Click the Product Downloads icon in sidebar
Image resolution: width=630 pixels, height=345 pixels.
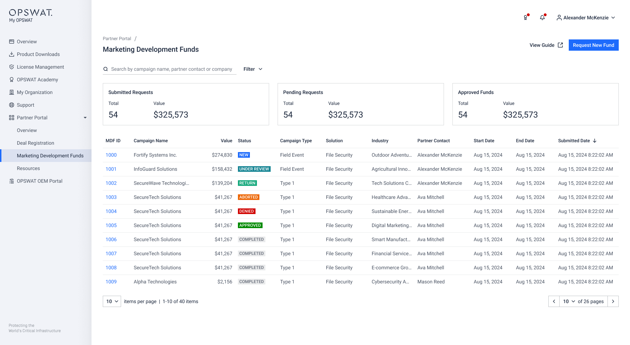12,54
